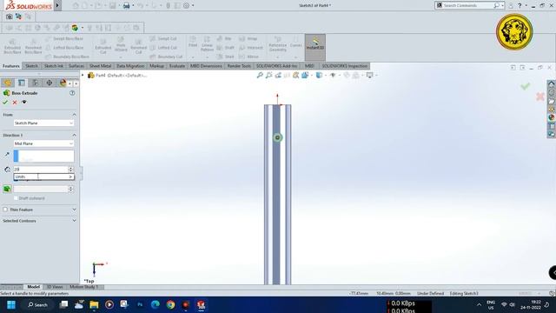Select the Fillet tool
This screenshot has width=556, height=313.
(x=193, y=42)
